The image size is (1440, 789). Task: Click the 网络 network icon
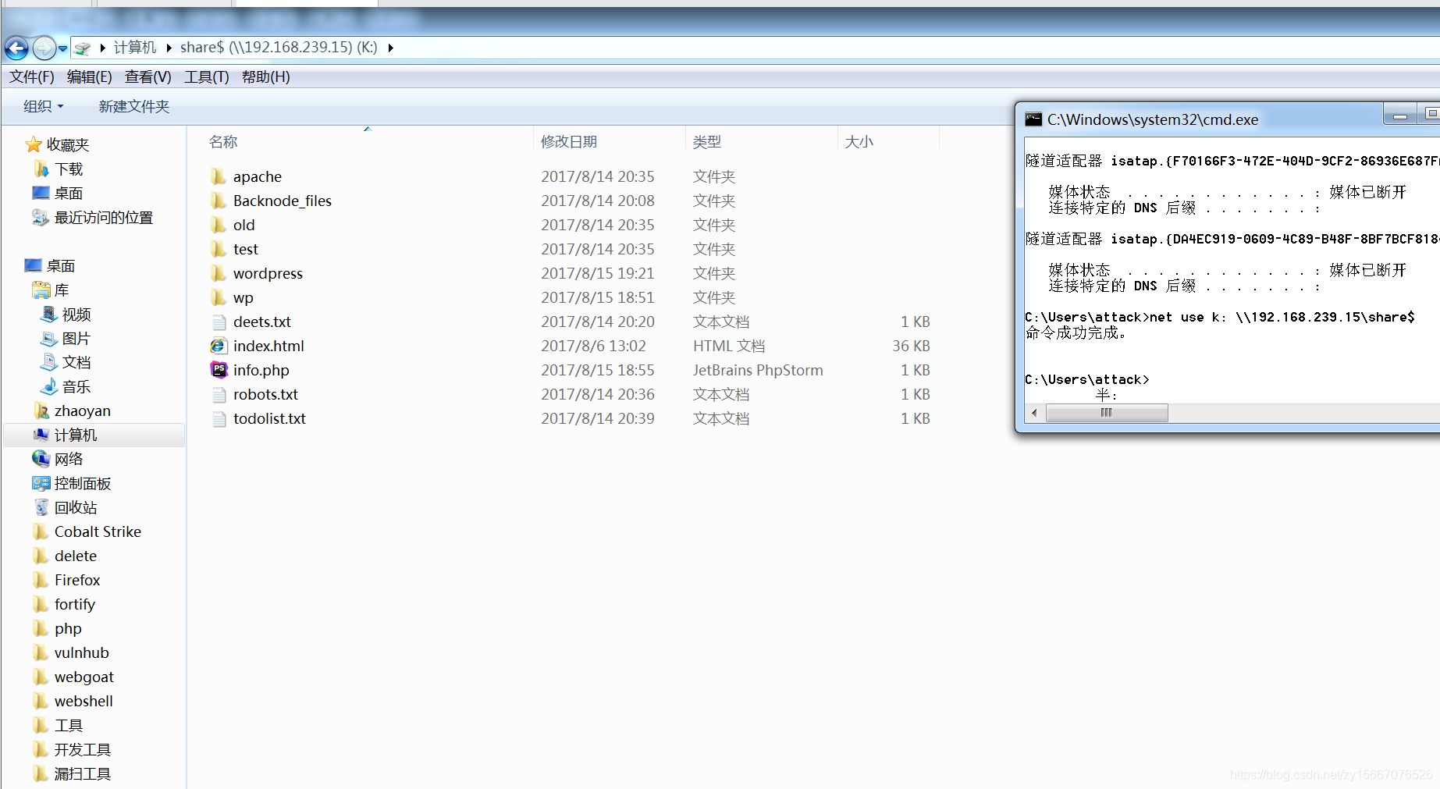pos(41,459)
